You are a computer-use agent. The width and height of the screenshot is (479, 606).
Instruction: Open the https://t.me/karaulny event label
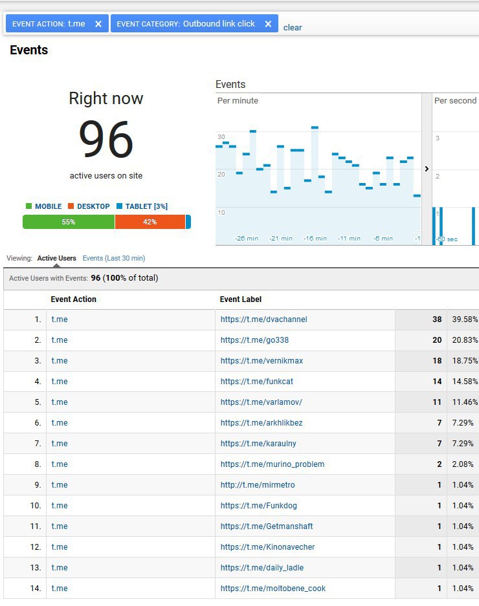(258, 443)
